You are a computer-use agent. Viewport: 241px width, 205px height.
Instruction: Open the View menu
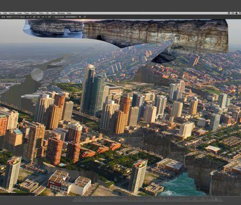coord(53,13)
